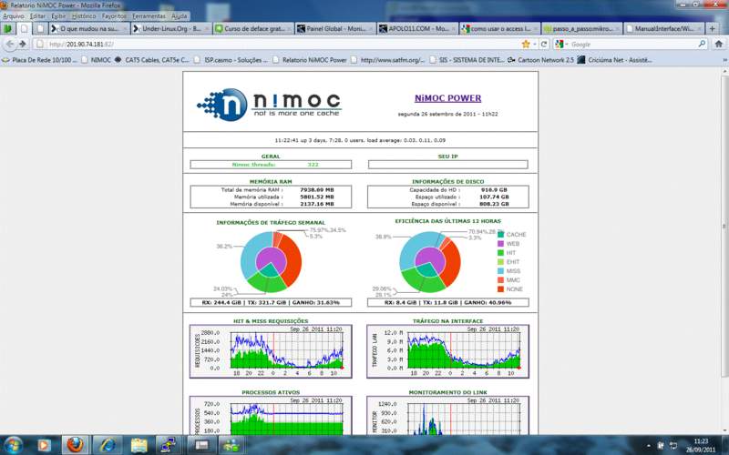
Task: Expand the bookmarks toolbar overflow chevron
Action: click(724, 60)
